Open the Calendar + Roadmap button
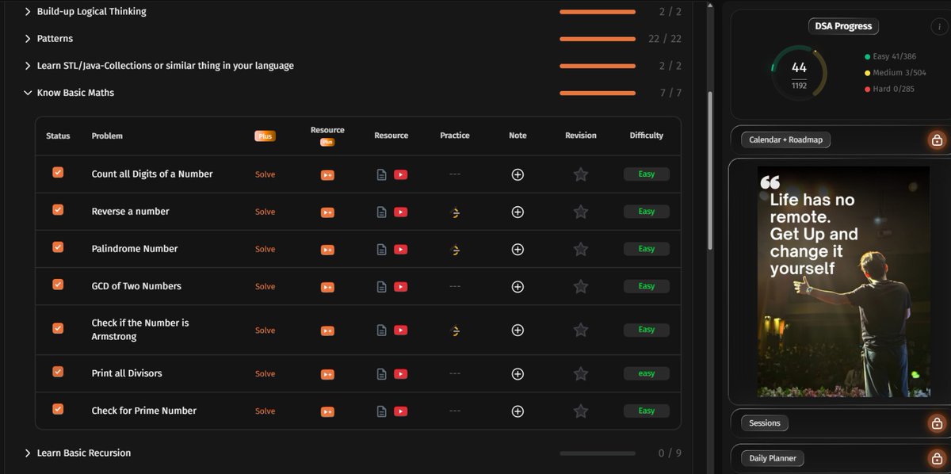Screen dimensions: 951x474 (x=786, y=140)
